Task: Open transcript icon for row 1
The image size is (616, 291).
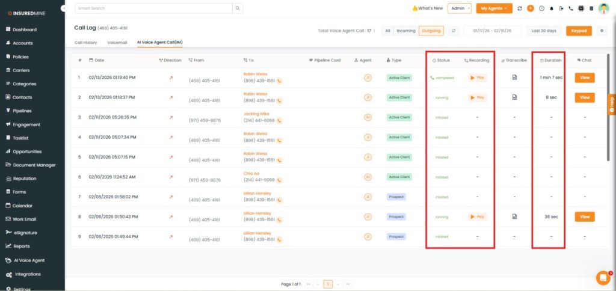Action: pos(514,78)
